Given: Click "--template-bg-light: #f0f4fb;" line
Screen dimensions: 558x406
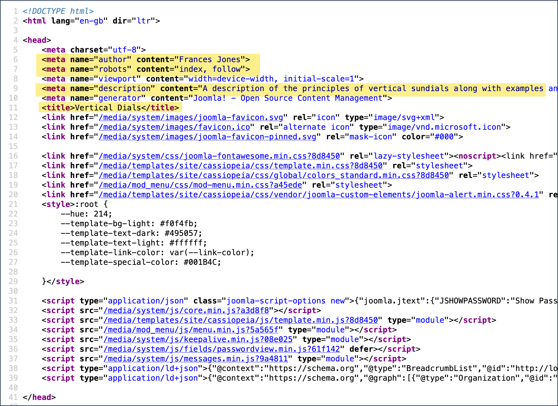Looking at the screenshot, I should point(129,224).
